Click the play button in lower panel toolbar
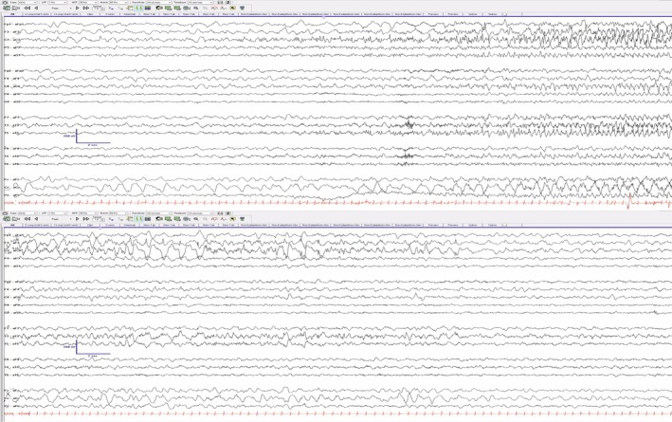 [x=77, y=219]
